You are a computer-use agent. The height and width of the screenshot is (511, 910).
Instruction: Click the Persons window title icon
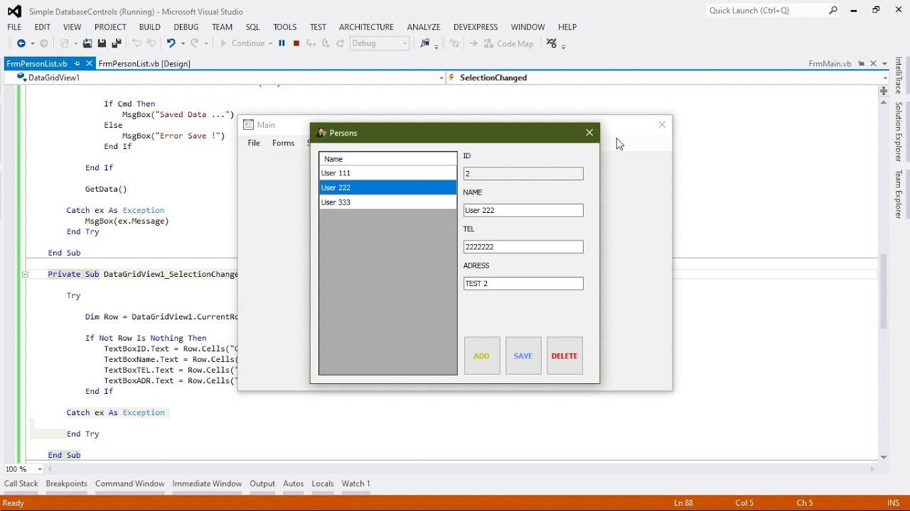coord(321,133)
